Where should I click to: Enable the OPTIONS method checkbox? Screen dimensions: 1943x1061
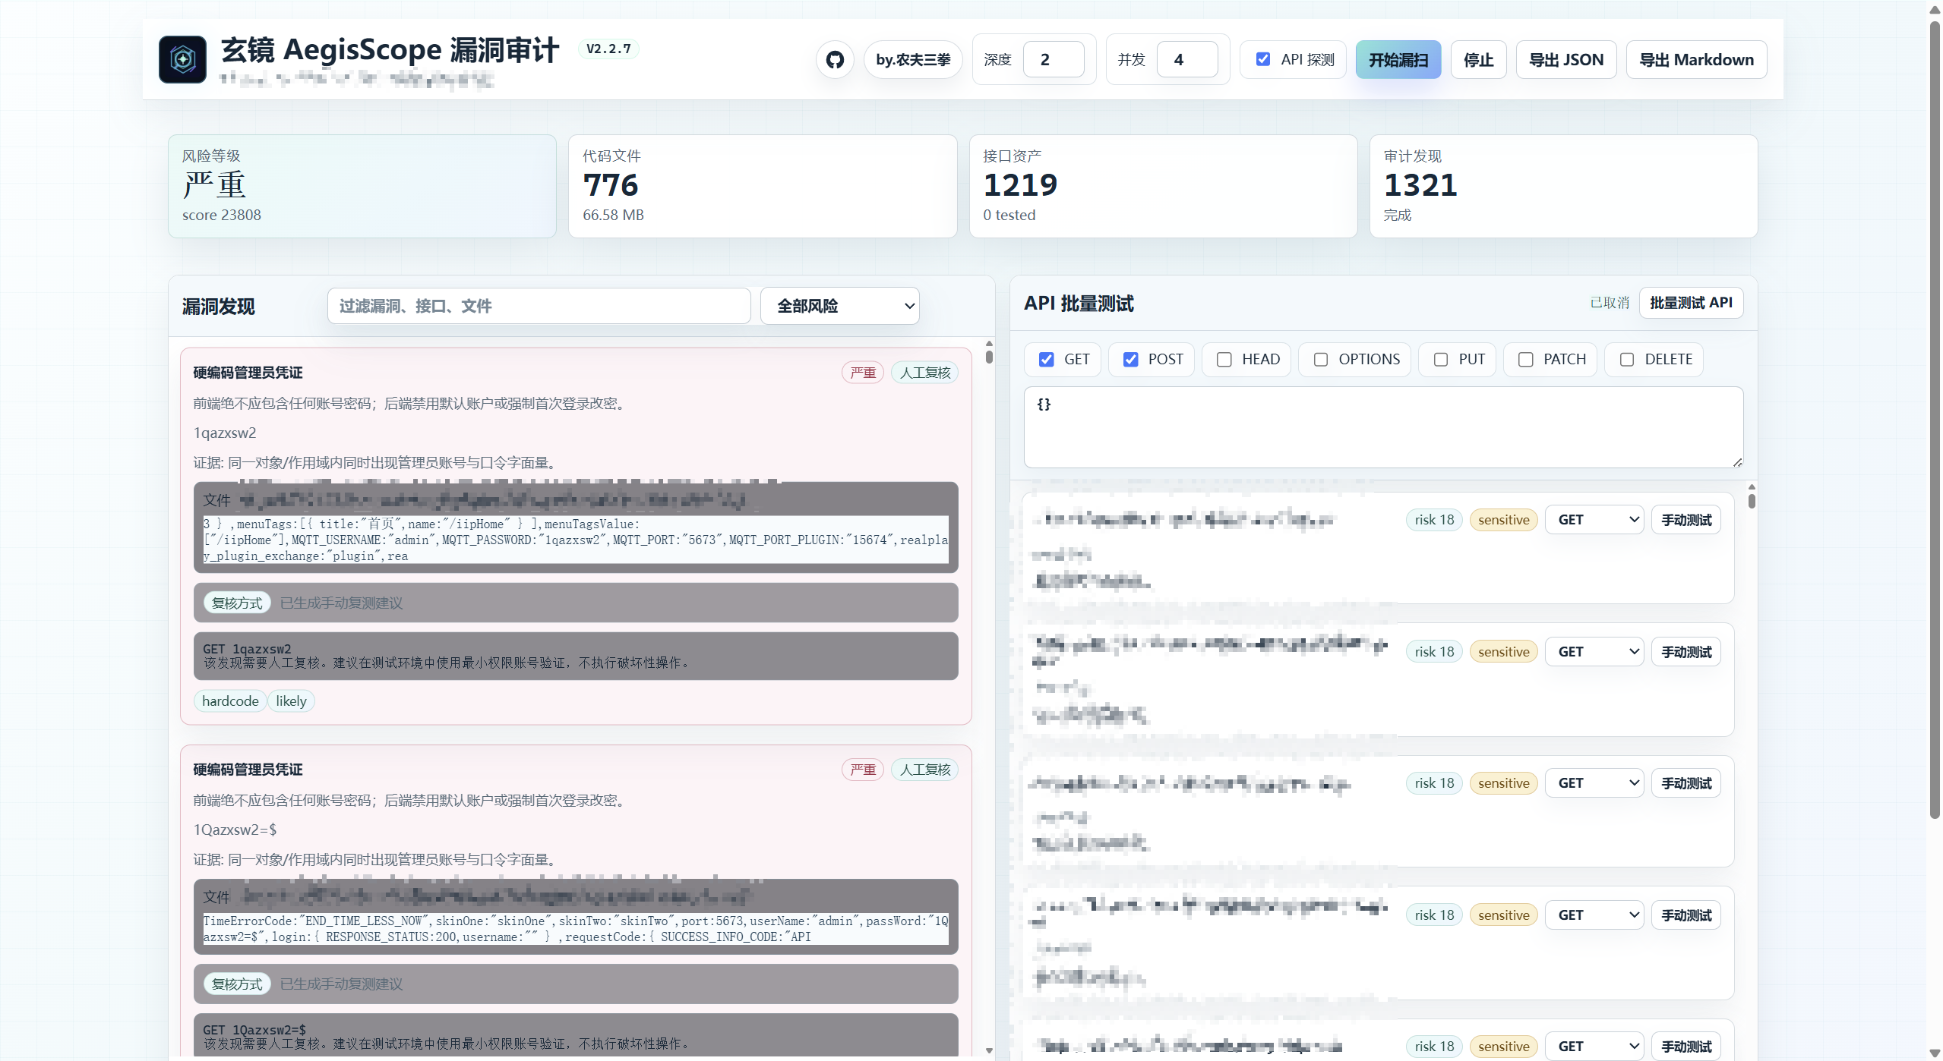[1321, 360]
